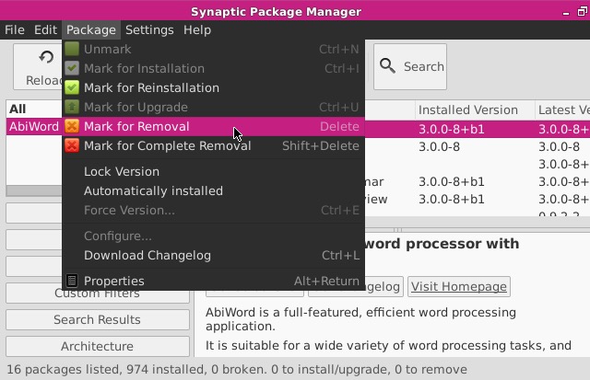Click the Visit Homepage button
The image size is (590, 380).
pyautogui.click(x=458, y=286)
